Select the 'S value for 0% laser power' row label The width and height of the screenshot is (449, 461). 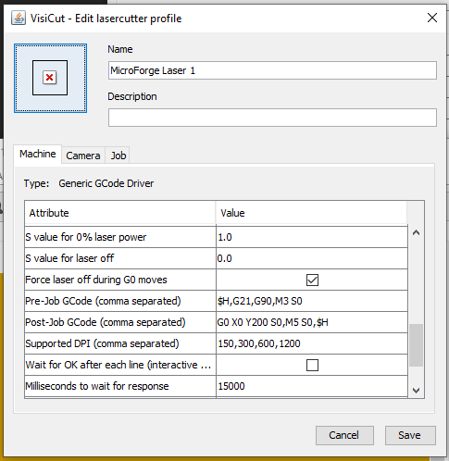(86, 237)
